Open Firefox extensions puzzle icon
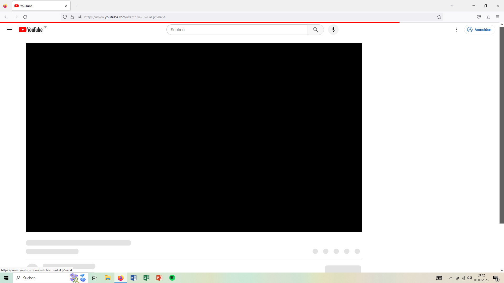This screenshot has height=283, width=504. pos(488,17)
